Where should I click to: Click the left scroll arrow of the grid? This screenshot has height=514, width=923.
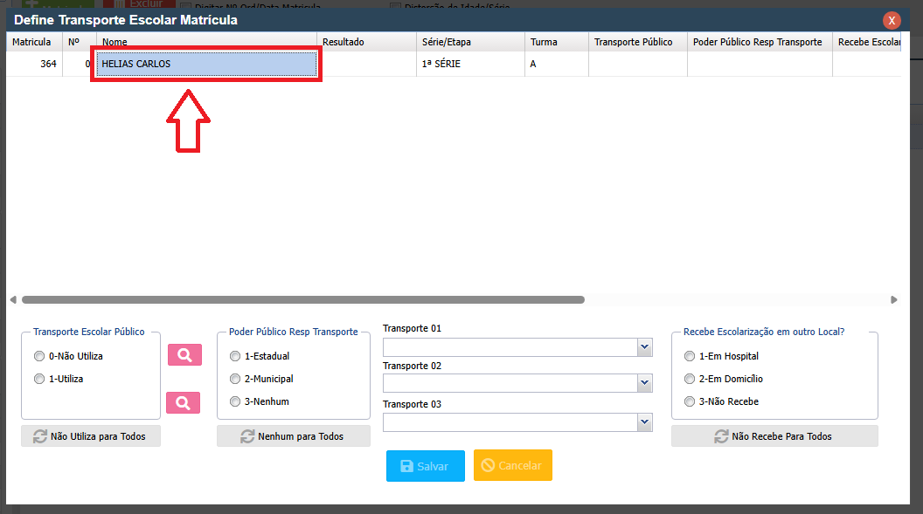[x=13, y=299]
